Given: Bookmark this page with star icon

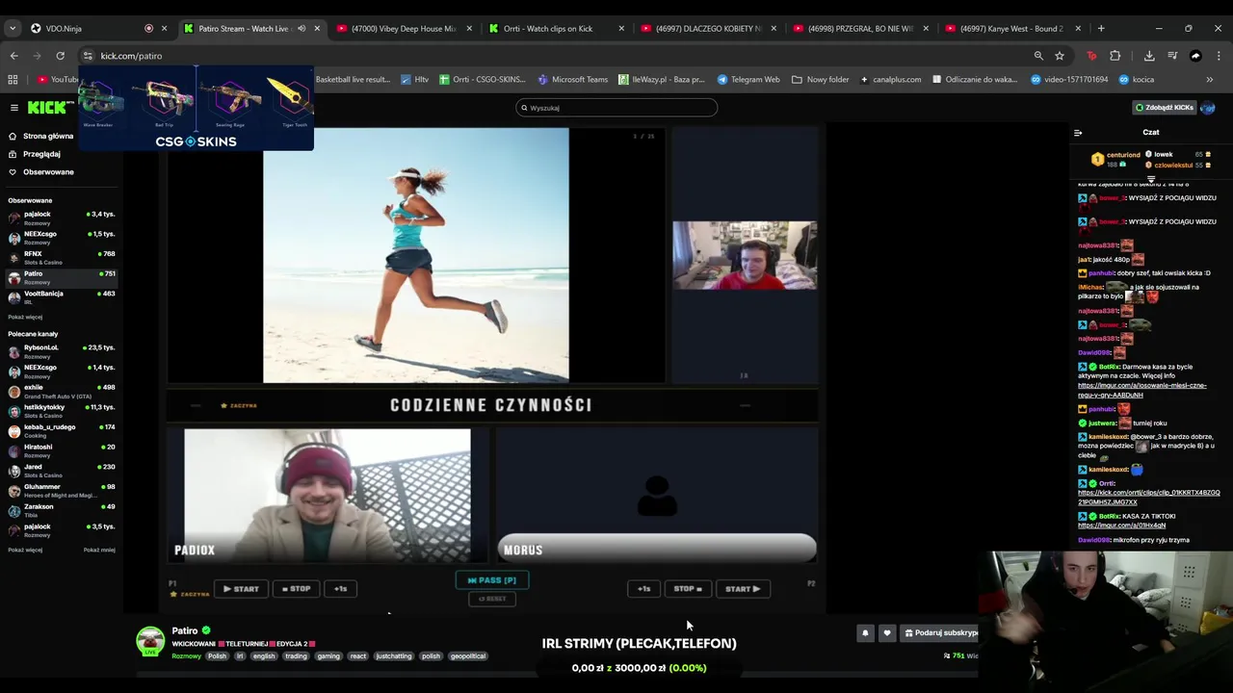Looking at the screenshot, I should [1060, 56].
